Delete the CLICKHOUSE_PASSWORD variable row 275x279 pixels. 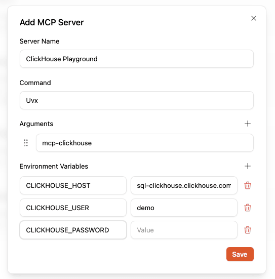(x=248, y=230)
